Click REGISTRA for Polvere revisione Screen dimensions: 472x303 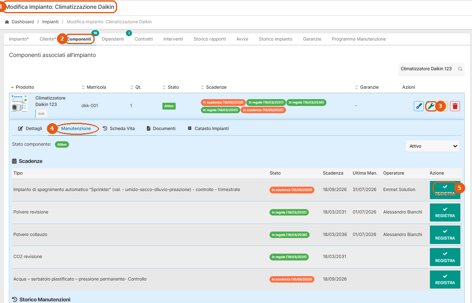pos(445,212)
